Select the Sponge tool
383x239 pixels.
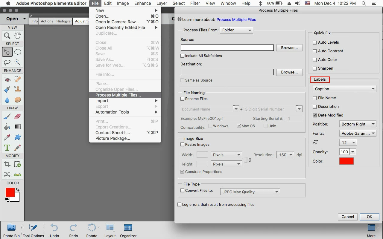click(x=18, y=99)
